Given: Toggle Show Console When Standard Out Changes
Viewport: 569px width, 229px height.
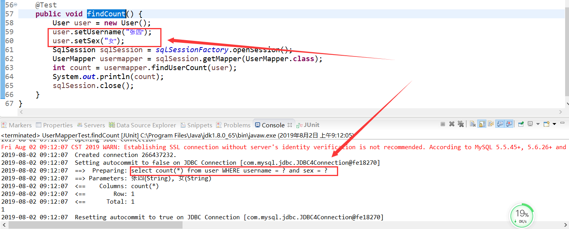Looking at the screenshot, I should (500, 124).
